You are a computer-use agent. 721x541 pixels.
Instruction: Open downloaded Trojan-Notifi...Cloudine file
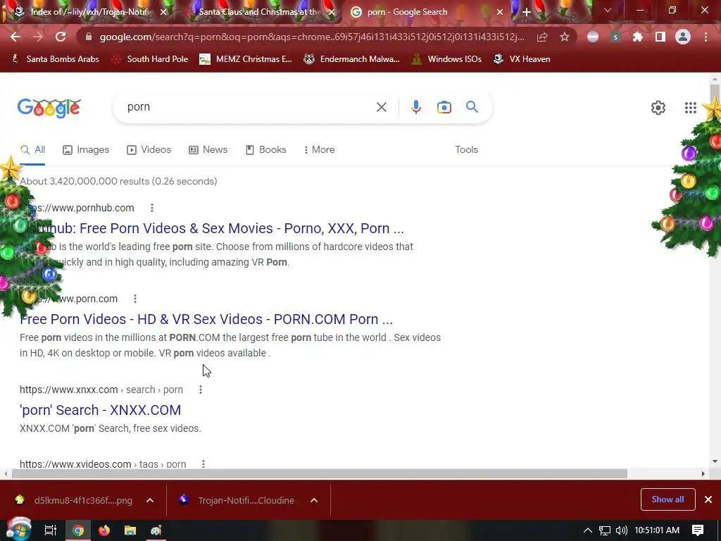237,500
